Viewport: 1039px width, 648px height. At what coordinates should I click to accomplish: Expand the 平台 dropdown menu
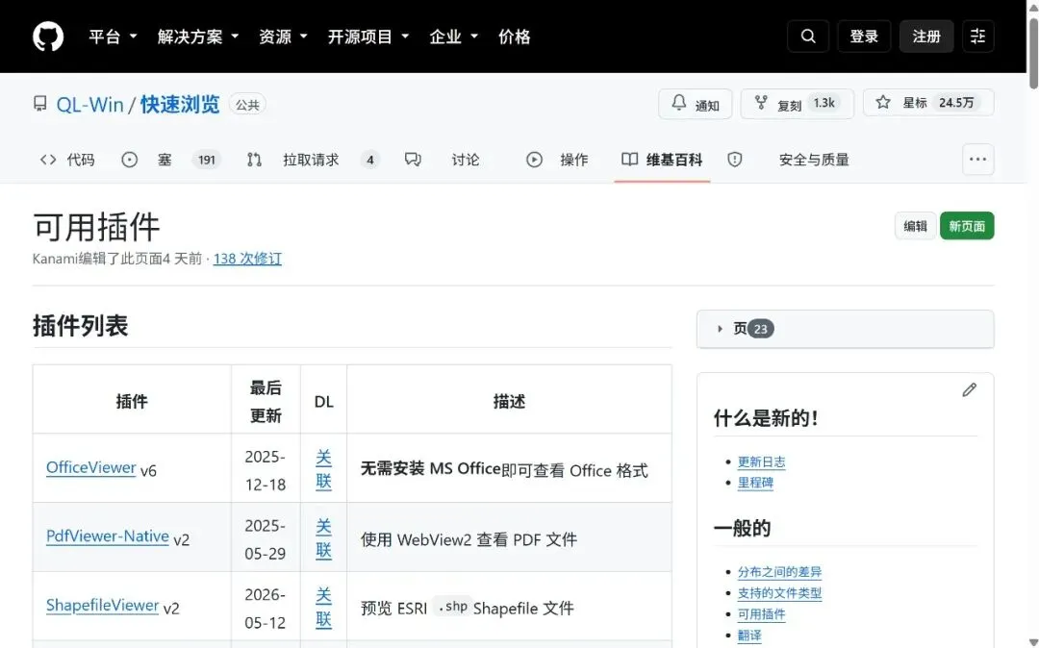(114, 37)
